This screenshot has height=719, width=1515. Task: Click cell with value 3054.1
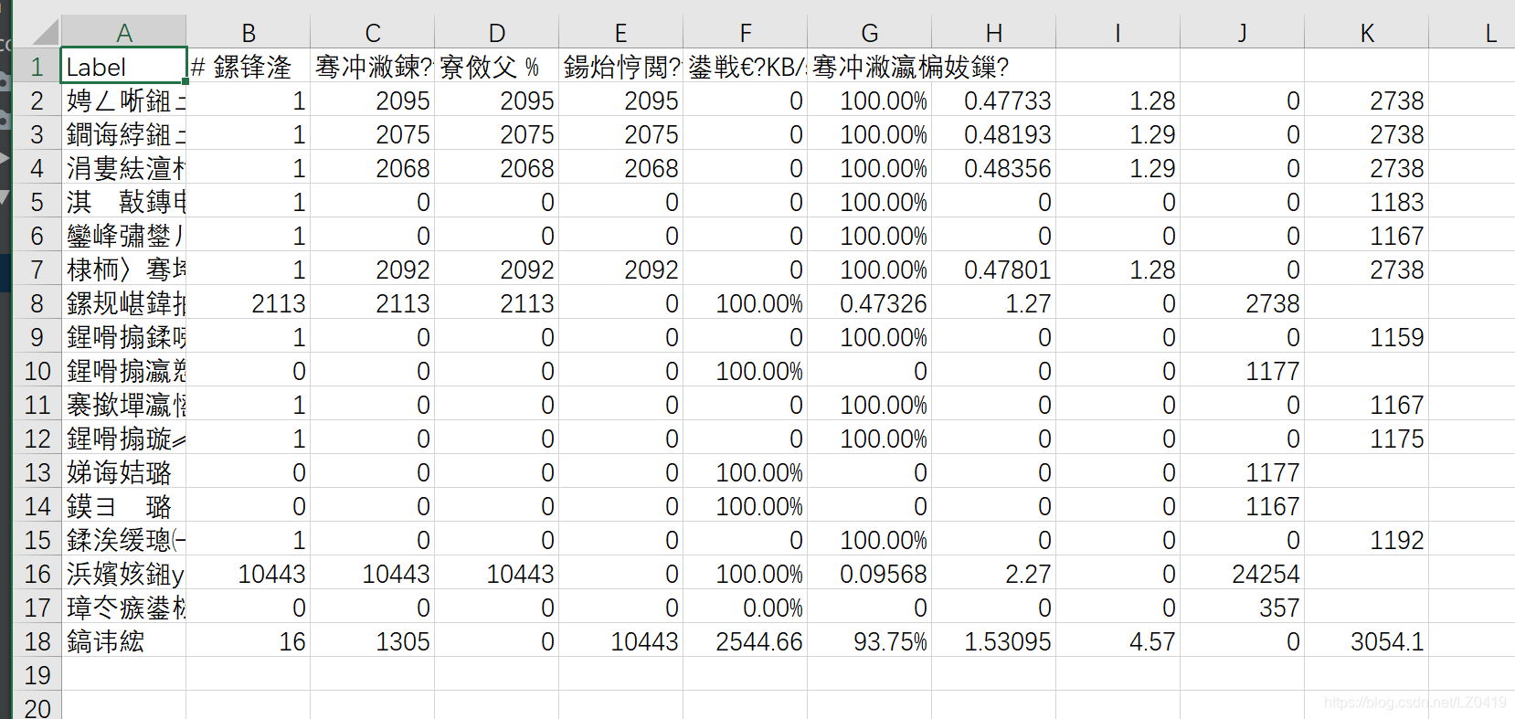pos(1367,641)
